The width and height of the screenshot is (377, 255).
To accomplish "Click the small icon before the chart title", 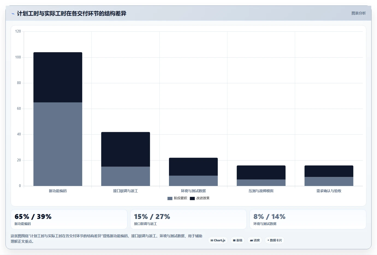I will coord(13,14).
